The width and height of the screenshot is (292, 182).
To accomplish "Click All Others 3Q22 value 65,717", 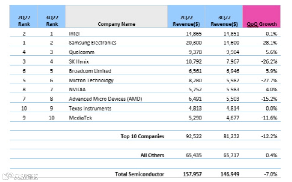I will point(231,155).
